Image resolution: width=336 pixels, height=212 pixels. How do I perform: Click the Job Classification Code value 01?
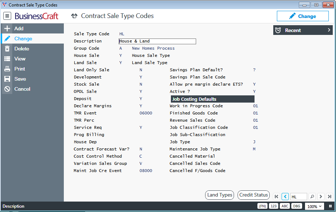[x=256, y=127]
